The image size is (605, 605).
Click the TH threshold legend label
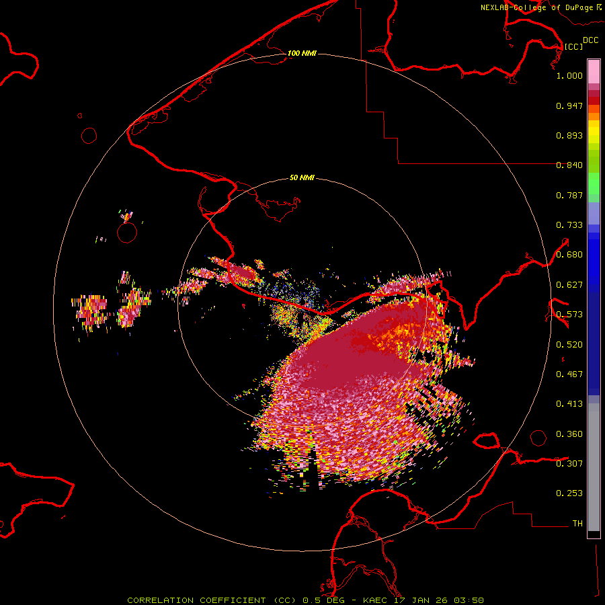click(577, 524)
